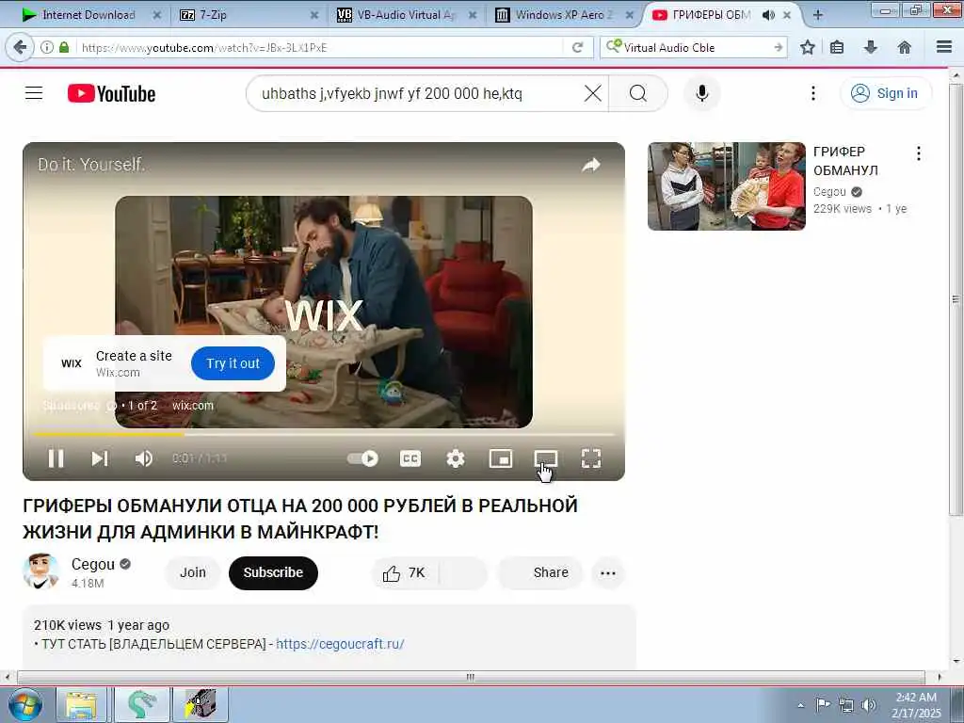
Task: Switch to miniplayer mode
Action: click(501, 458)
